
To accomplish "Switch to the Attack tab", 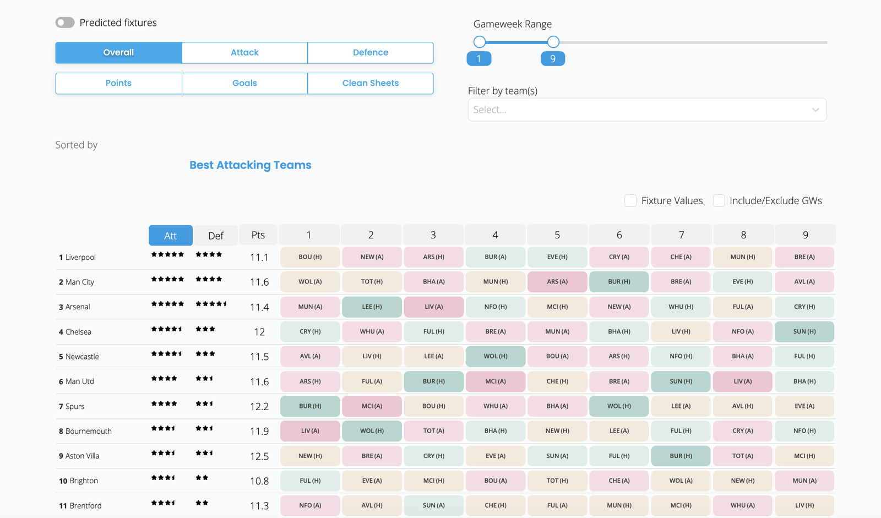I will tap(244, 53).
